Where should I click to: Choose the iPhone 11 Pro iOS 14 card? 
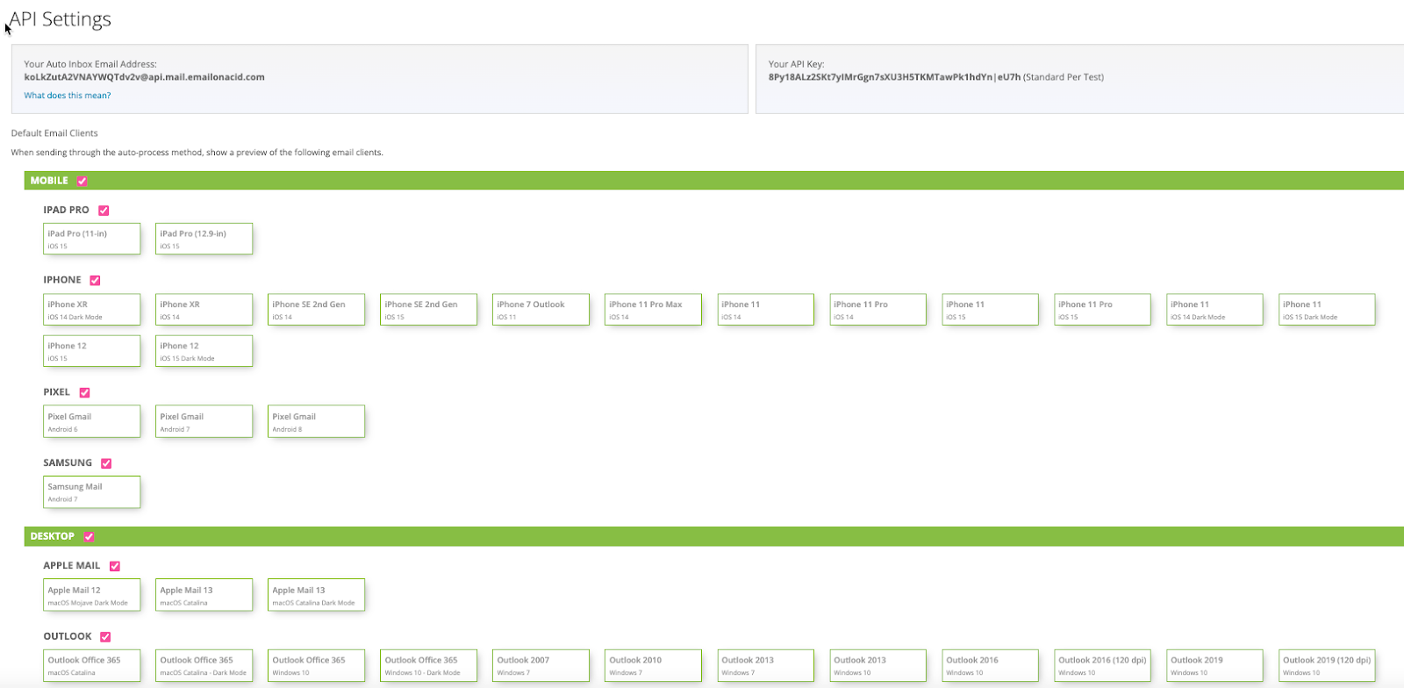tap(878, 310)
